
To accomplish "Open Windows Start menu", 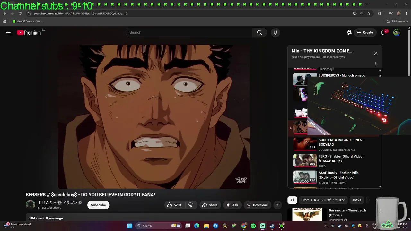I will 130,226.
